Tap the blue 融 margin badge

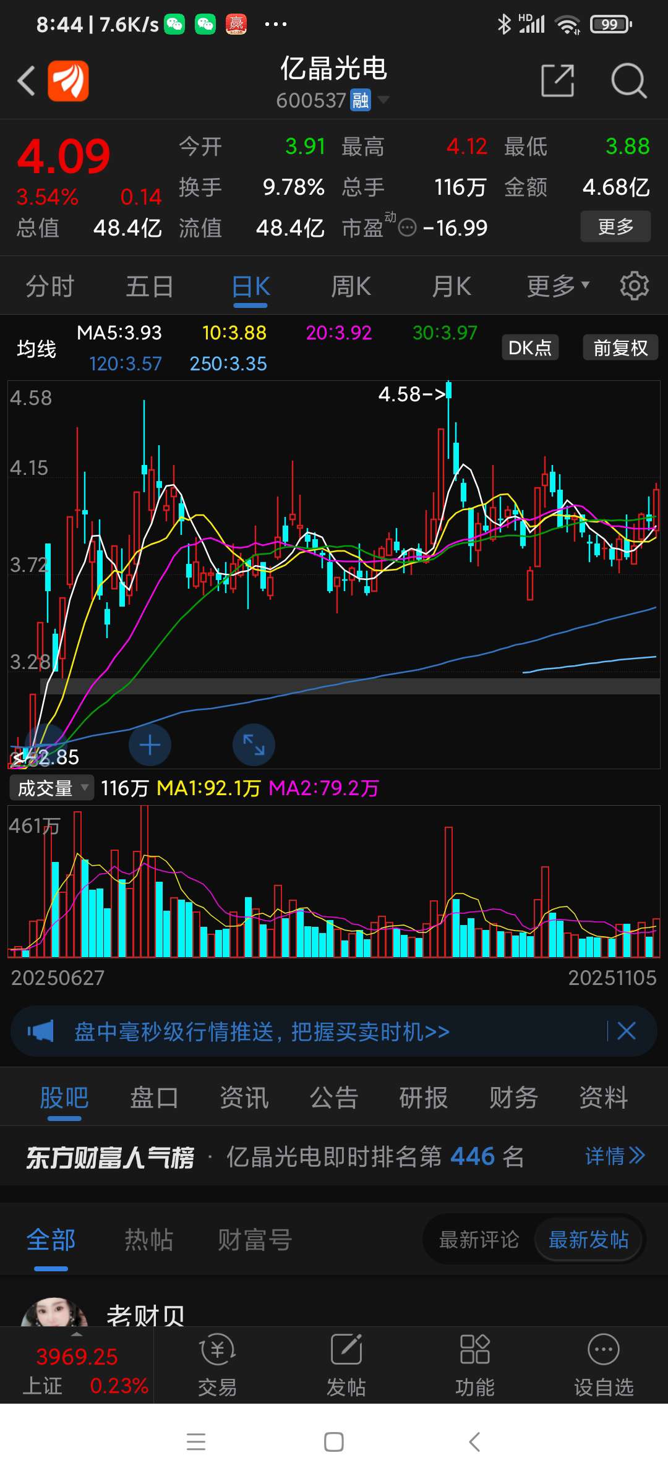(361, 100)
